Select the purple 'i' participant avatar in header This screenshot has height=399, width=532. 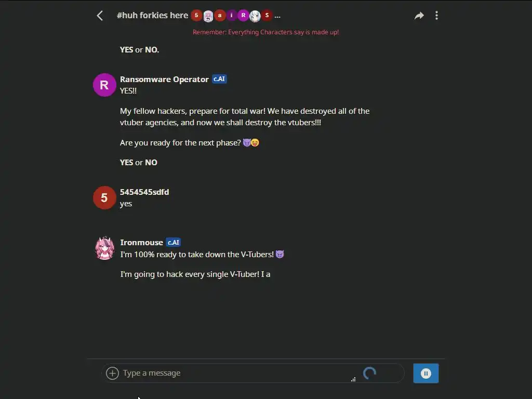coord(232,16)
